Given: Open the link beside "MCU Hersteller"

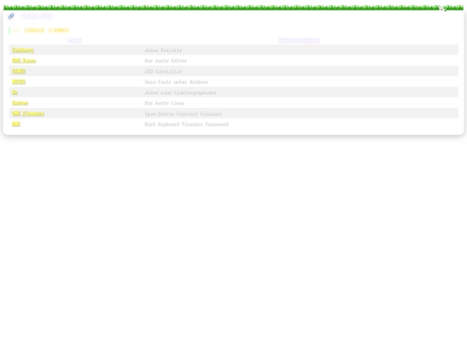Looking at the screenshot, I should 19,71.
